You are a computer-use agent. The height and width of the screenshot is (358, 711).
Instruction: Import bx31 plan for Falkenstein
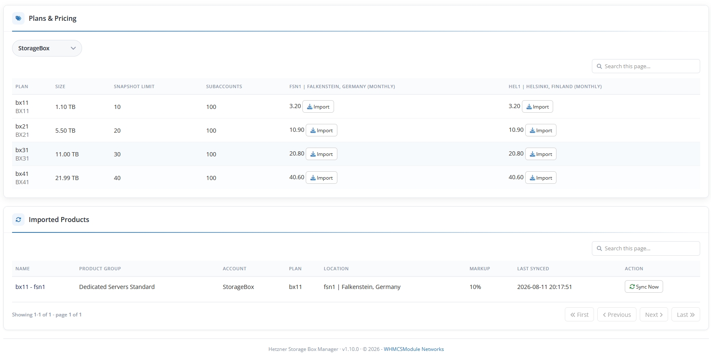[x=322, y=154]
